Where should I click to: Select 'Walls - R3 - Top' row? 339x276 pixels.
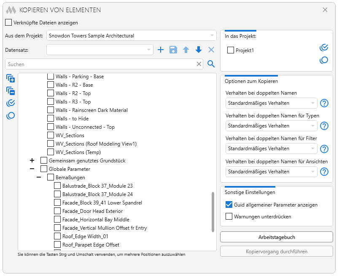(73, 102)
